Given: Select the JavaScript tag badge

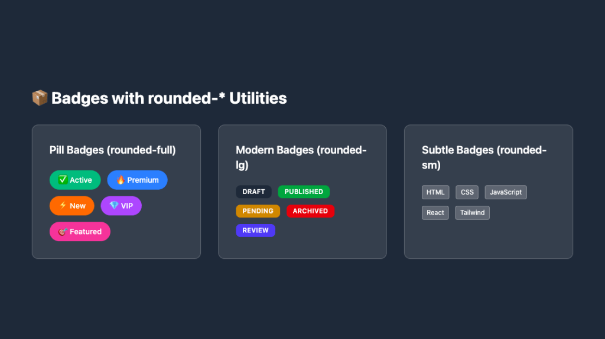Looking at the screenshot, I should [x=506, y=192].
